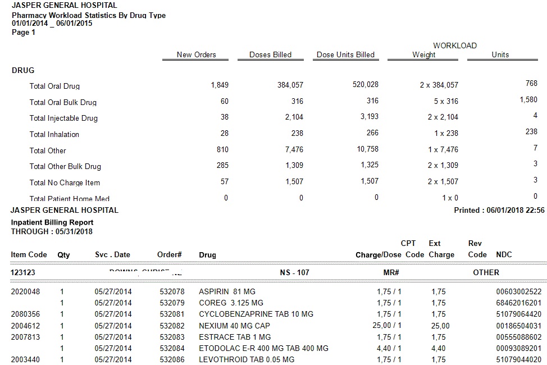Click the Weight column header
Image resolution: width=547 pixels, height=365 pixels.
(423, 55)
